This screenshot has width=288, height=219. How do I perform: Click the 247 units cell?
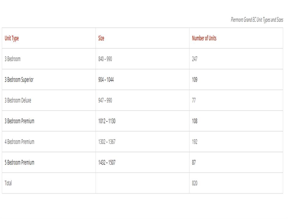coord(195,59)
